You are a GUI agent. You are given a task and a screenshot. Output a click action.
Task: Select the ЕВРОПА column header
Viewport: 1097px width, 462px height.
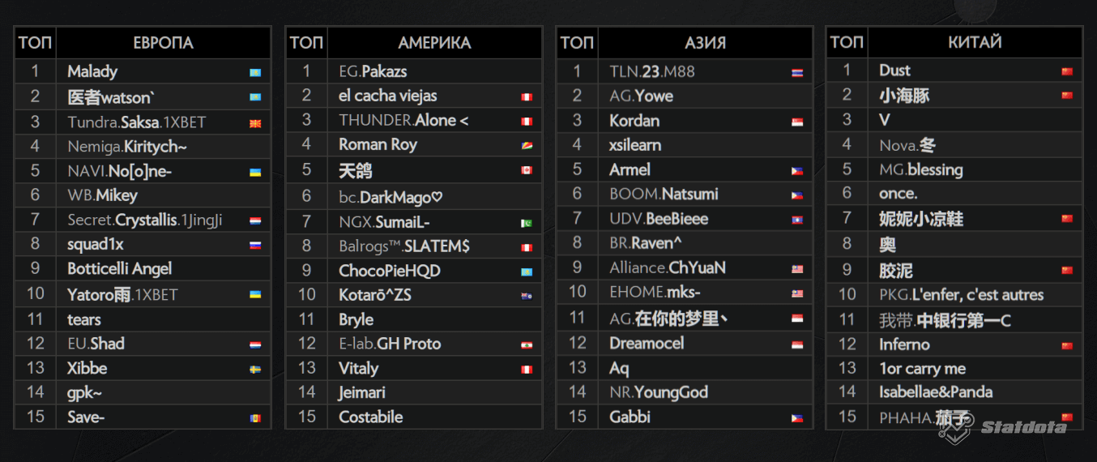[163, 43]
